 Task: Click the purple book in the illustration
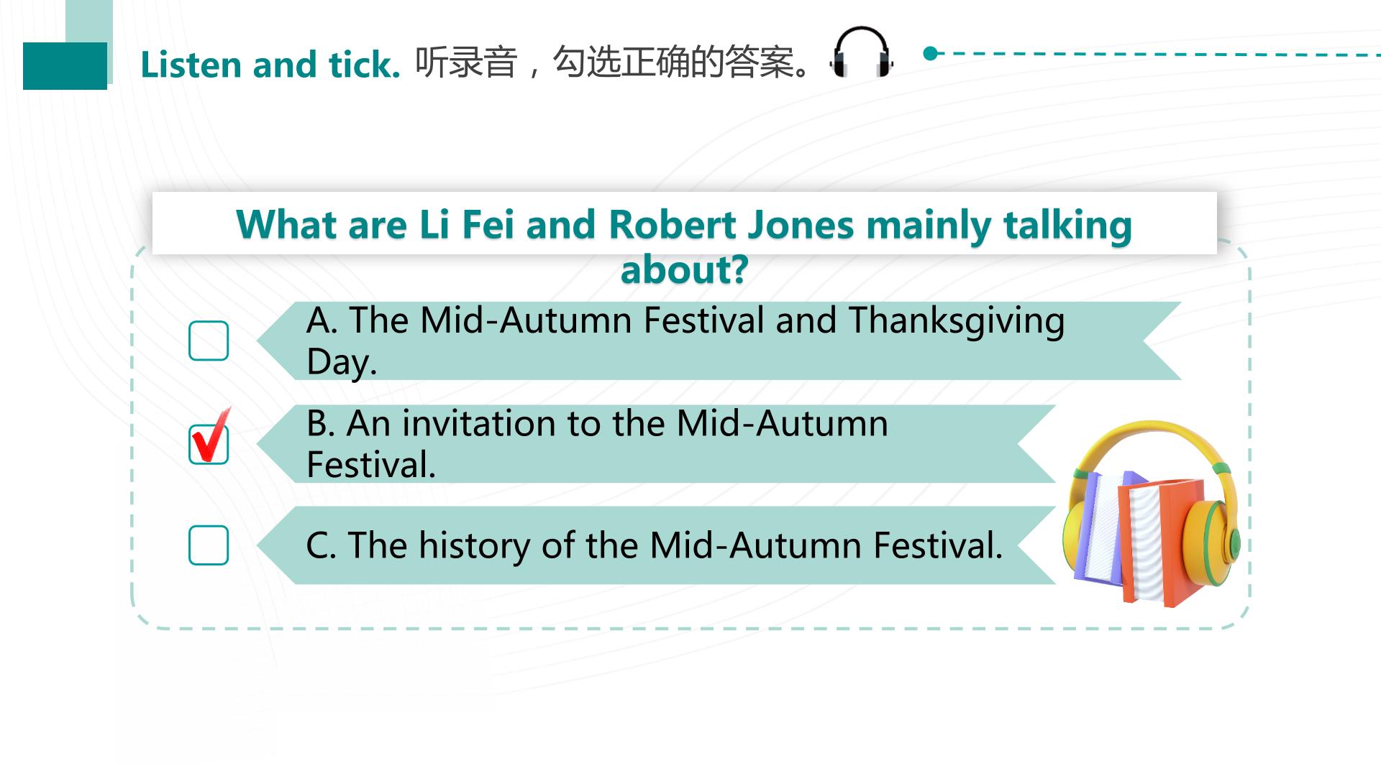tap(1096, 526)
